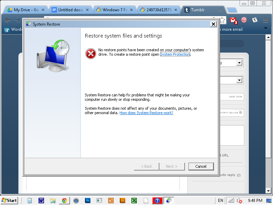
Task: Launch Adobe Illustrator from the taskbar
Action: pyautogui.click(x=123, y=201)
